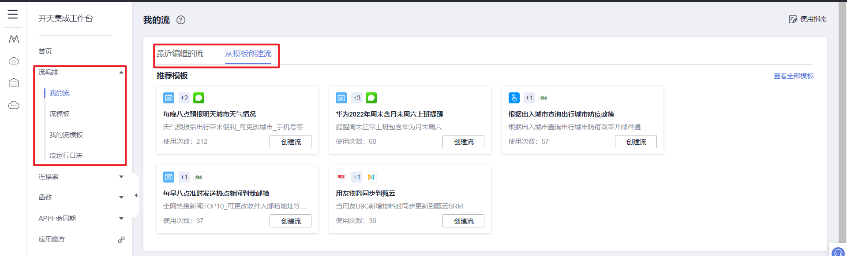
Task: Open the headset support icon at bottom right
Action: click(838, 252)
